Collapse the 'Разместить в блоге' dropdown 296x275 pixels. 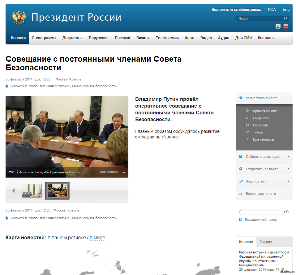(x=288, y=98)
